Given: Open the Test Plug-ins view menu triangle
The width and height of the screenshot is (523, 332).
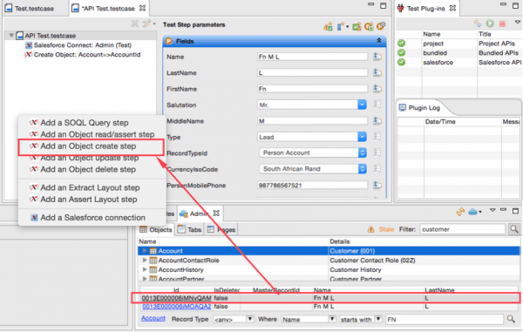Looking at the screenshot, I should click(x=517, y=23).
